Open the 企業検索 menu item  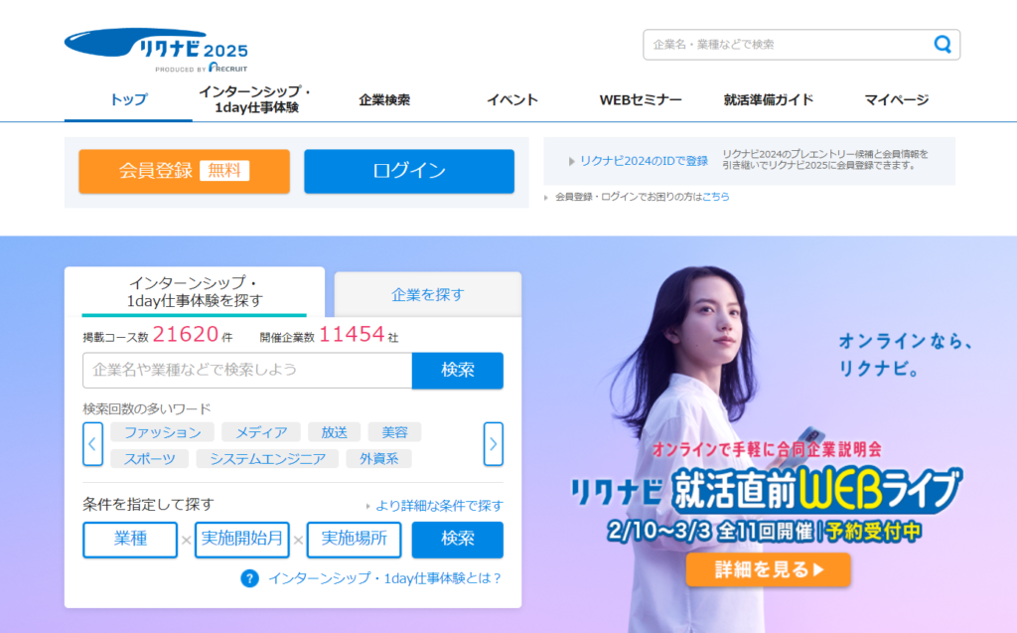384,100
